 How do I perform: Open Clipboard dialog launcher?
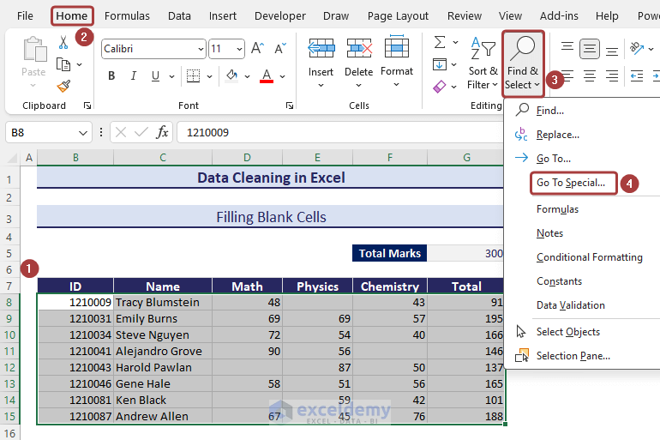point(87,105)
